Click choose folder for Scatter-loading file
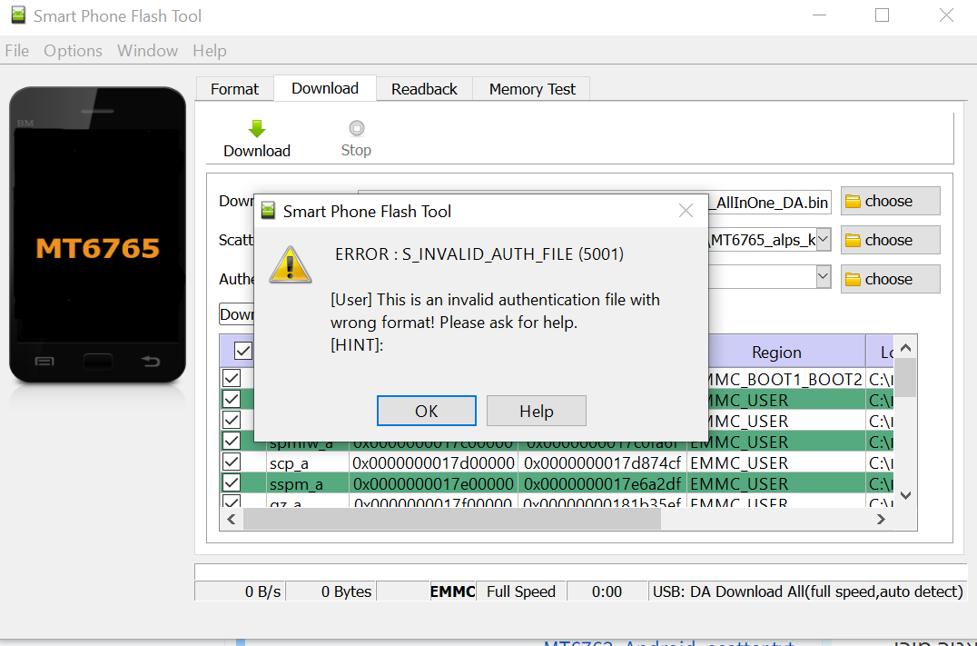 click(x=890, y=240)
